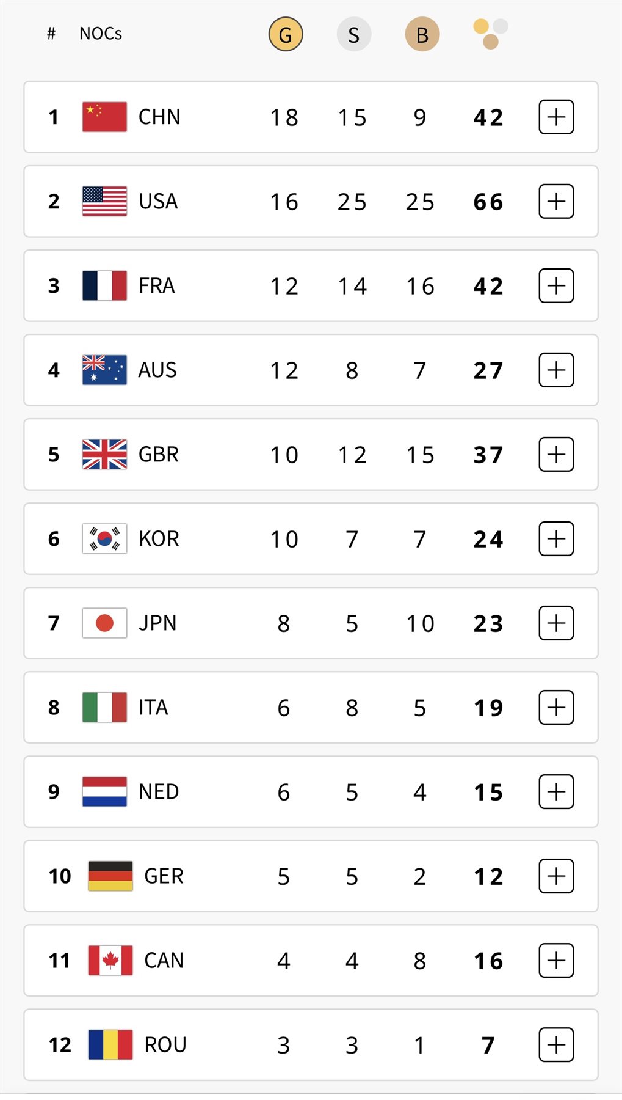The width and height of the screenshot is (622, 1100).
Task: Click the China flag icon
Action: click(104, 117)
